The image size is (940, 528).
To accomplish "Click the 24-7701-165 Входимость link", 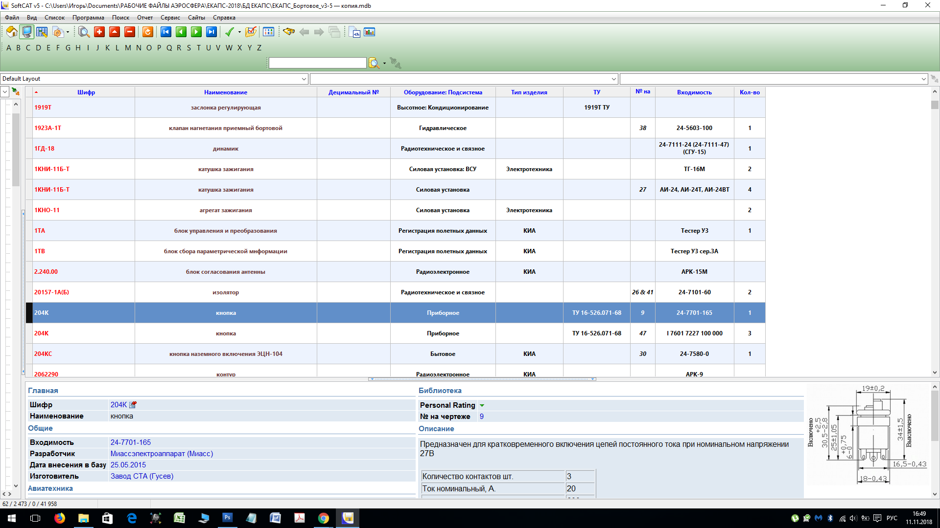I will tap(131, 442).
